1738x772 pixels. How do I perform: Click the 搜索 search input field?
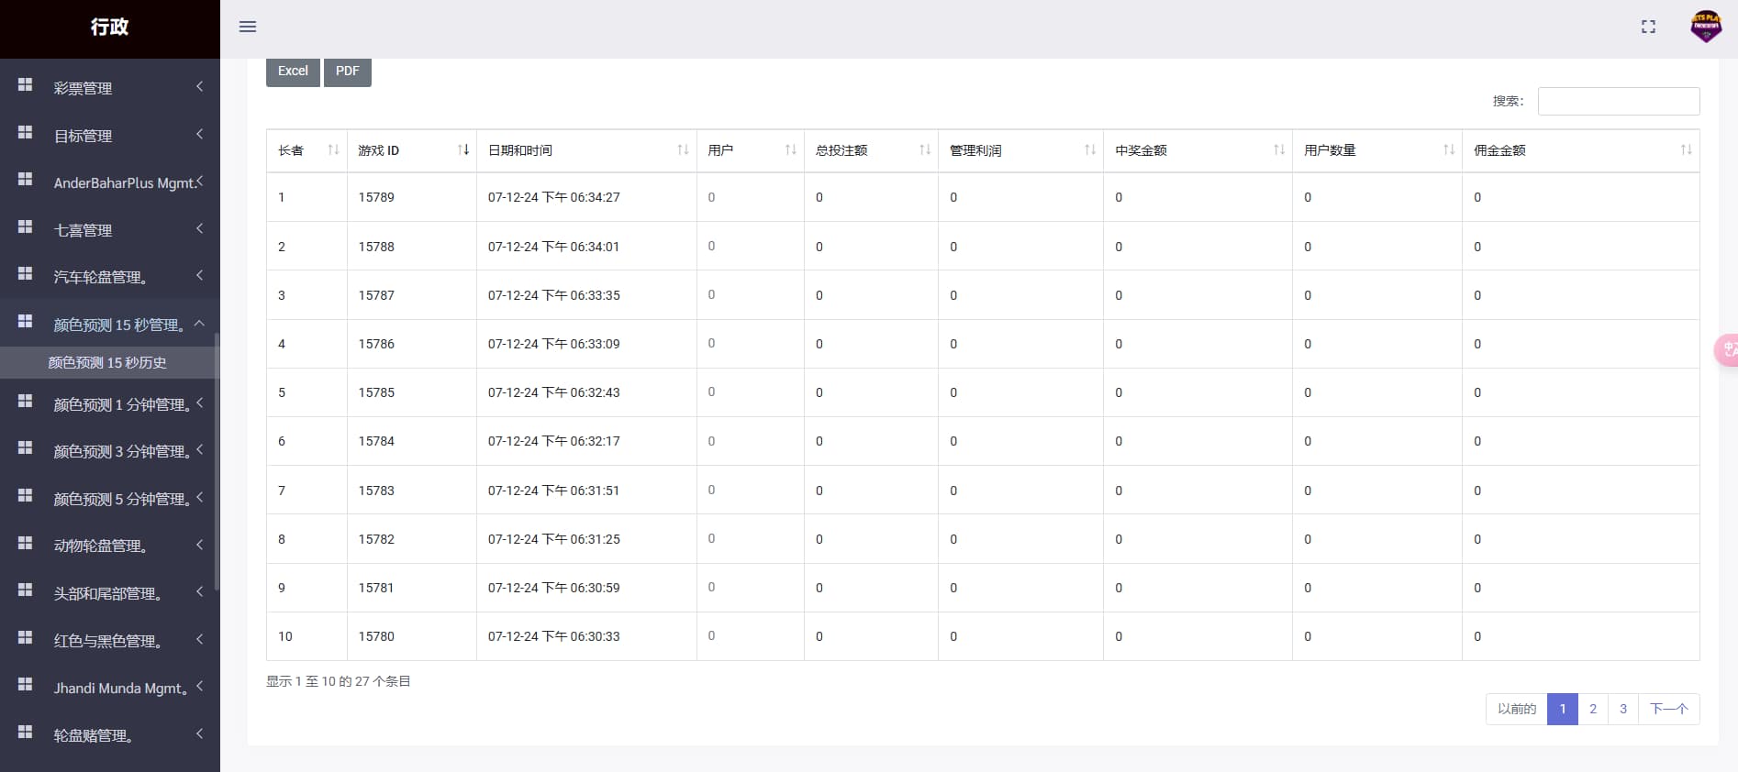click(x=1618, y=102)
